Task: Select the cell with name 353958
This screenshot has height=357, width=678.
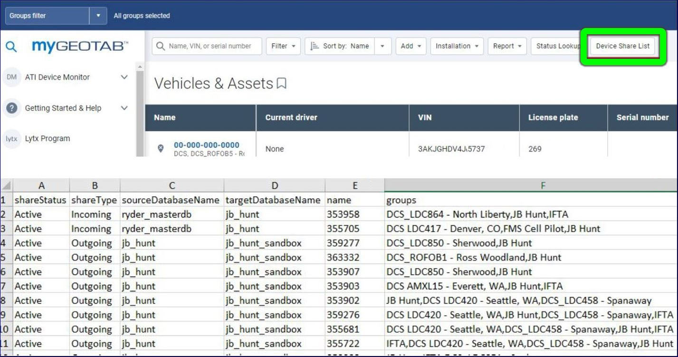Action: [354, 214]
